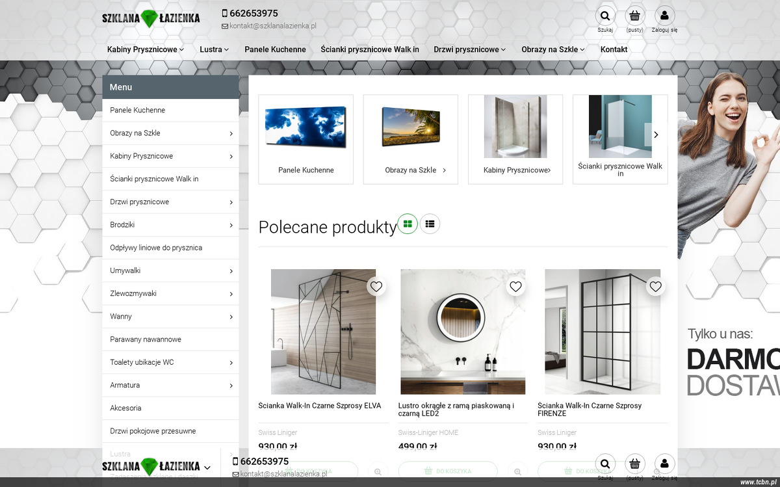Select Odpływy liniowe do prysznica in sidebar

pos(170,248)
